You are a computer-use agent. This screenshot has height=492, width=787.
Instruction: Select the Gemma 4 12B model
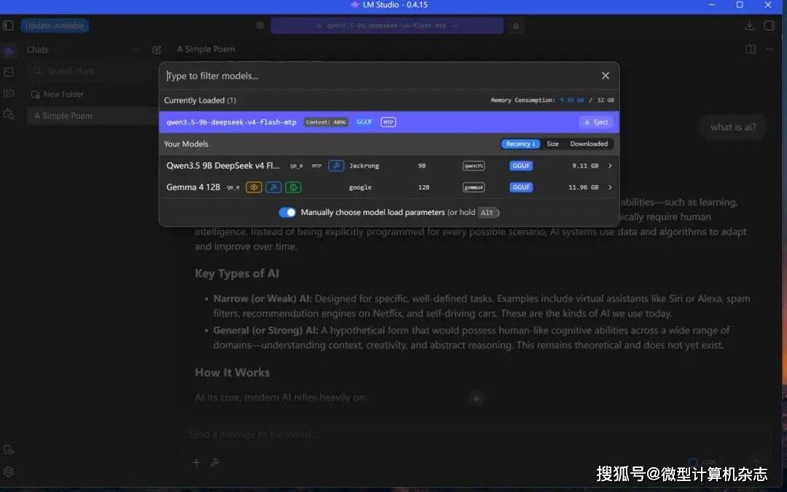(x=389, y=187)
